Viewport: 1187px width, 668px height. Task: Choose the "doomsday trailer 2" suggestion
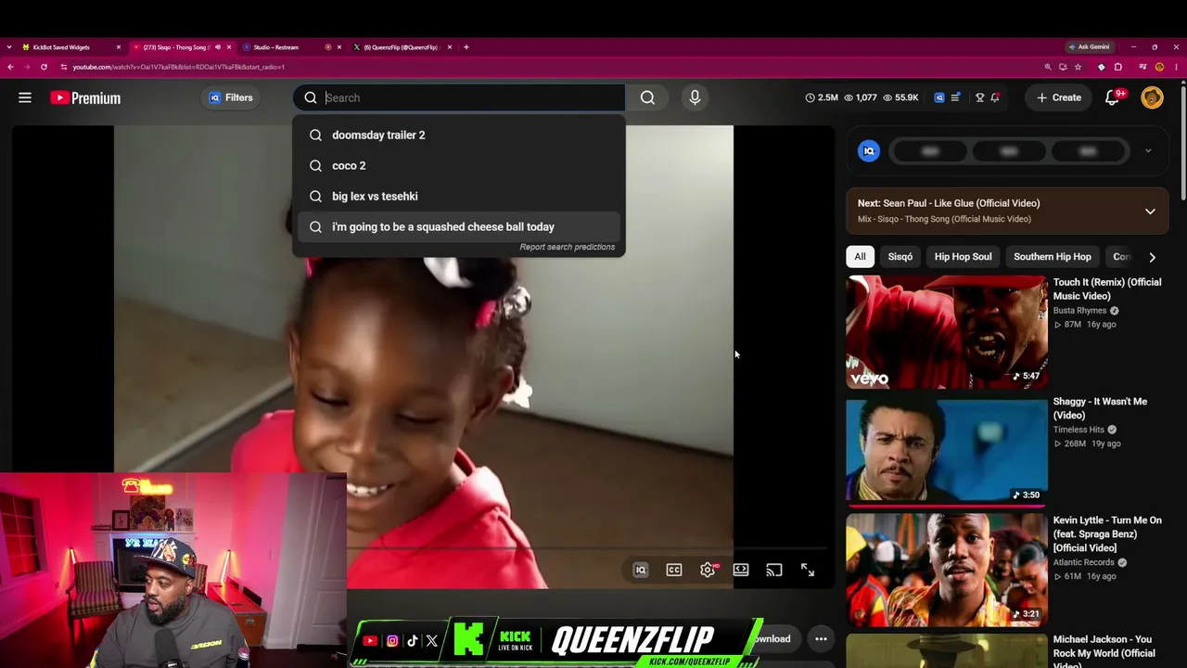coord(459,135)
